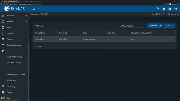Viewport: 180px width, 101px height.
Task: Click the Directory Services icon
Action: (x=3, y=45)
